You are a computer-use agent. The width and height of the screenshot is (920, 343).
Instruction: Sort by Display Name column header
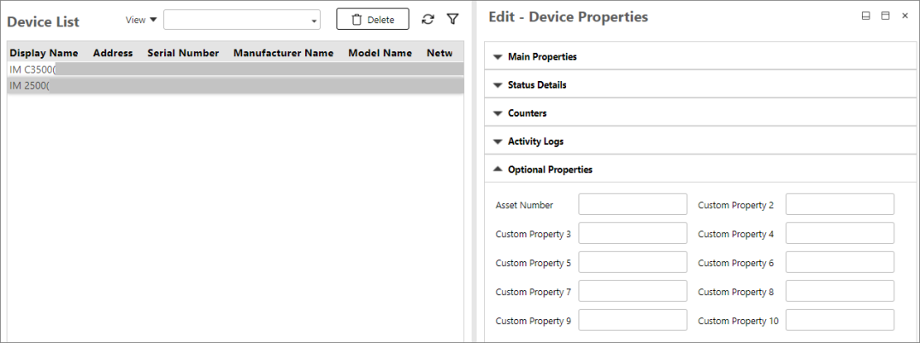[x=44, y=53]
